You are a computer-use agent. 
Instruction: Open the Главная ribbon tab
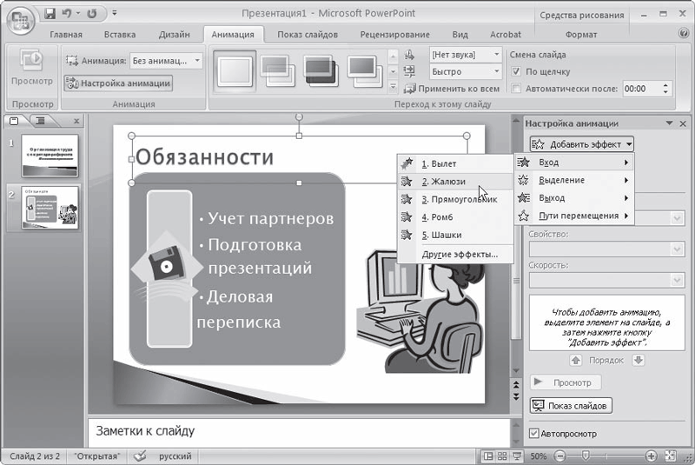click(66, 34)
